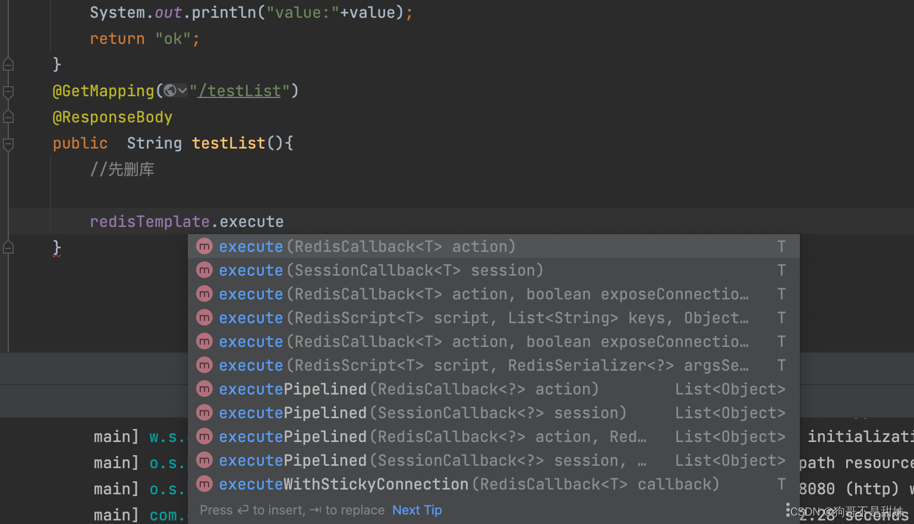Image resolution: width=914 pixels, height=524 pixels.
Task: Click the method icon on executePipelined(SessionCallback<?> session)
Action: point(204,412)
